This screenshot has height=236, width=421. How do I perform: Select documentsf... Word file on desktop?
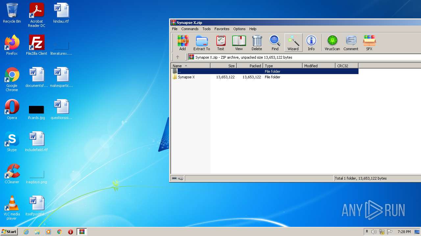(x=37, y=77)
